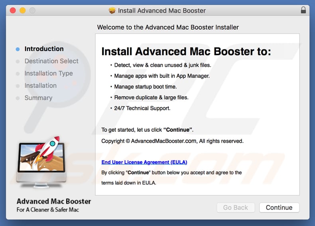Click the blue bullet beside Introduction
The image size is (315, 226).
coord(18,49)
